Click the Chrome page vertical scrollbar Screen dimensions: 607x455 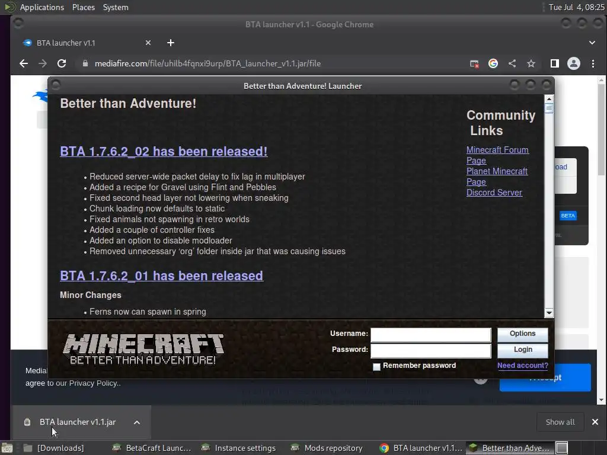[x=601, y=130]
